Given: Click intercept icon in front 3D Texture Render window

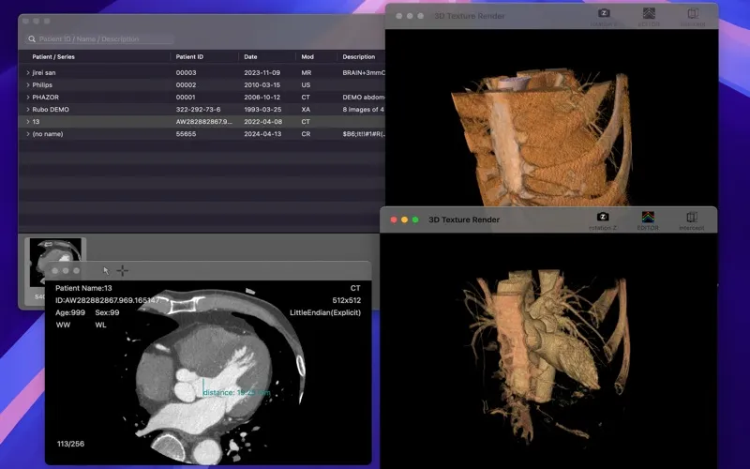Looking at the screenshot, I should (x=692, y=217).
